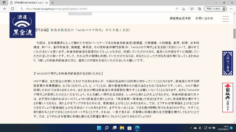This screenshot has width=236, height=132.
Task: Toggle the Japanese IME あ indicator
Action: [200, 128]
